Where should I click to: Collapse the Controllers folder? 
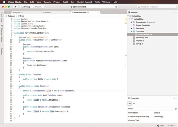[x=132, y=31]
